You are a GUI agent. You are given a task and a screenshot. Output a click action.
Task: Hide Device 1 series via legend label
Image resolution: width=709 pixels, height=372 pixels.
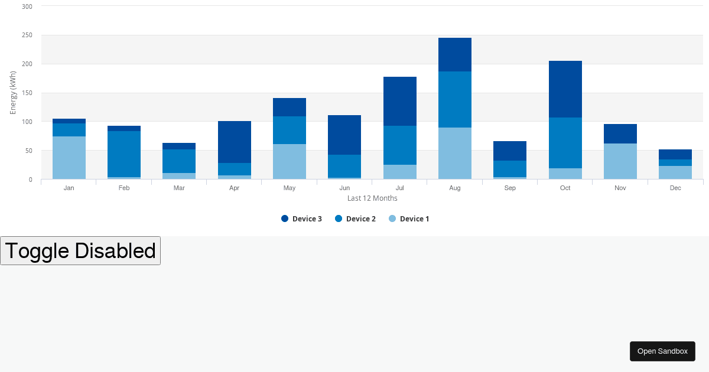[x=414, y=218]
